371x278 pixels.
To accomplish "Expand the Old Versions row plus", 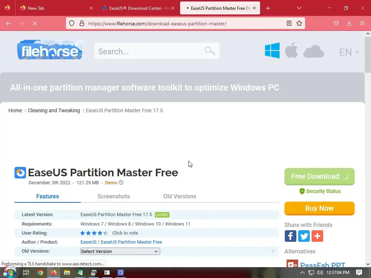I will 273,251.
